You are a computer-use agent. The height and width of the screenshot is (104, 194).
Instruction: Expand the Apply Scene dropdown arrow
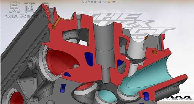tap(111, 2)
